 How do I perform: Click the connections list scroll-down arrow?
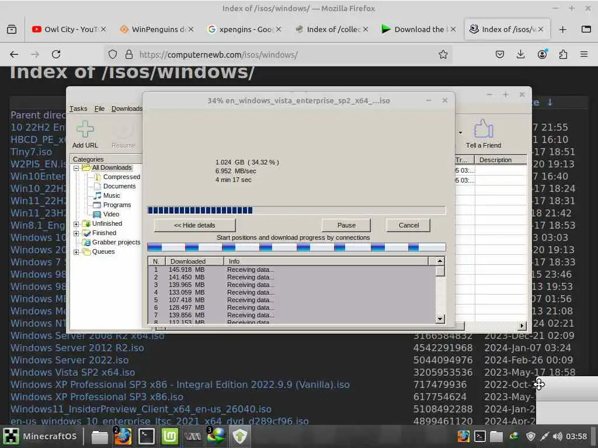tap(440, 319)
